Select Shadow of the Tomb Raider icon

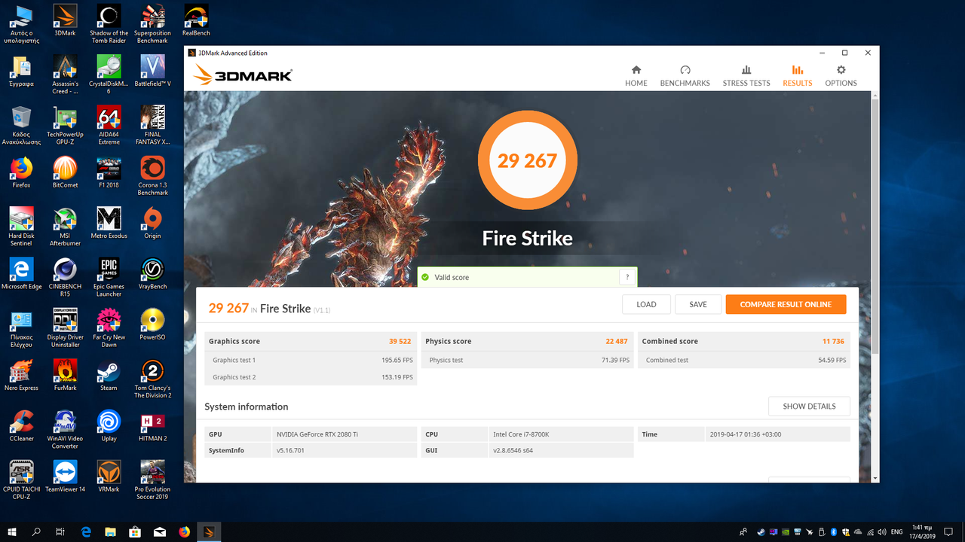(109, 25)
